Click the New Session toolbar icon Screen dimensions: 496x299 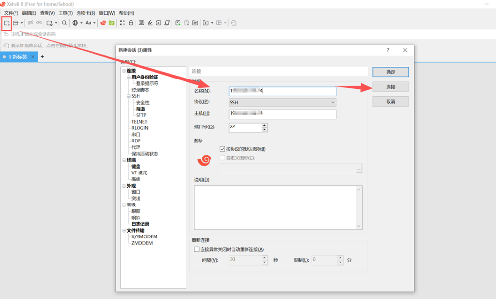(x=7, y=23)
